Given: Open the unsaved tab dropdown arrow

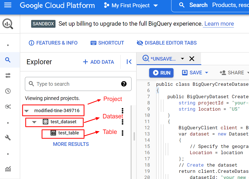Looking at the screenshot, I should pos(182,59).
